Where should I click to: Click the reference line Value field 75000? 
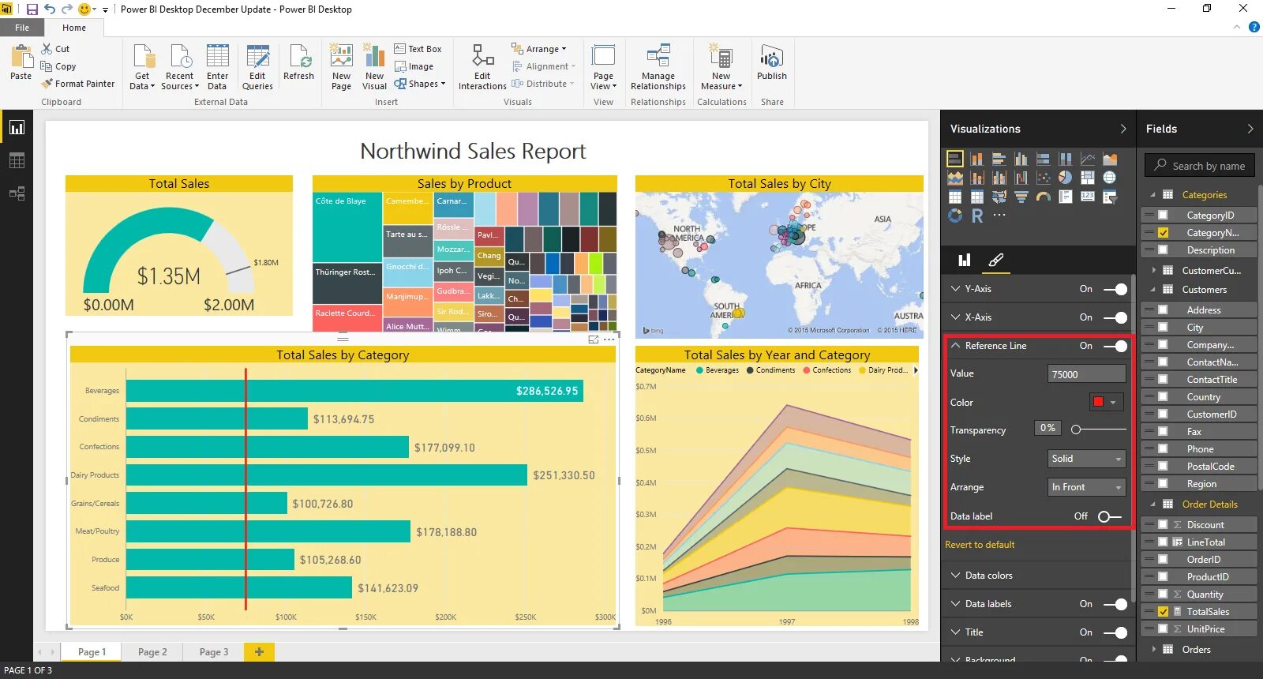(x=1086, y=374)
